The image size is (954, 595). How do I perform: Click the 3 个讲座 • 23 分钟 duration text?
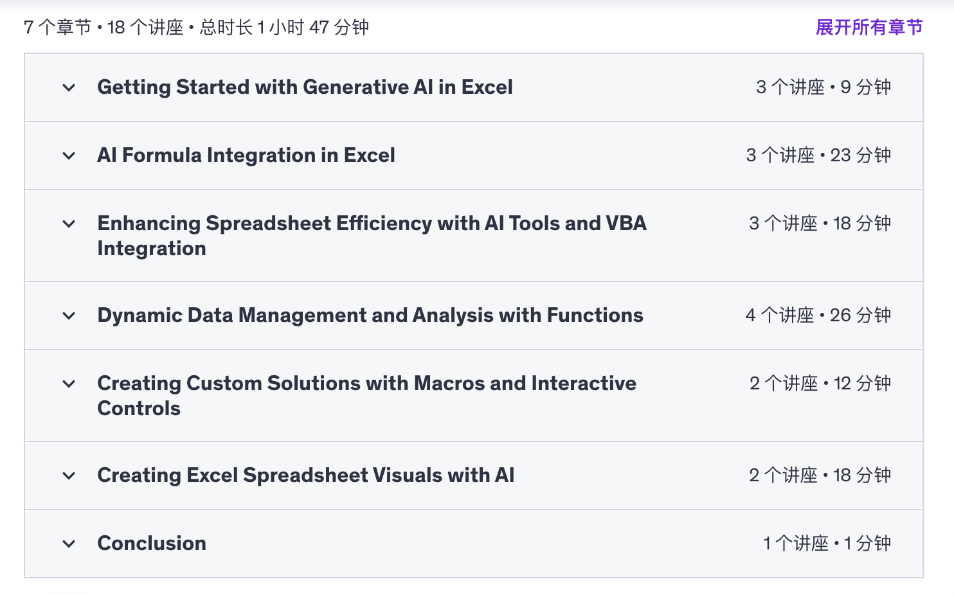[818, 155]
